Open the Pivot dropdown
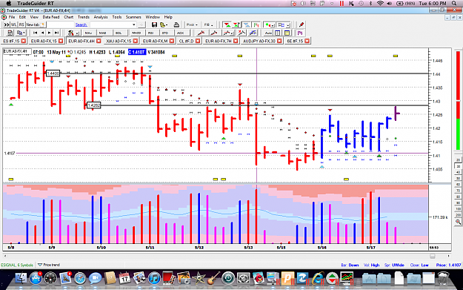The width and height of the screenshot is (463, 290). pyautogui.click(x=192, y=24)
